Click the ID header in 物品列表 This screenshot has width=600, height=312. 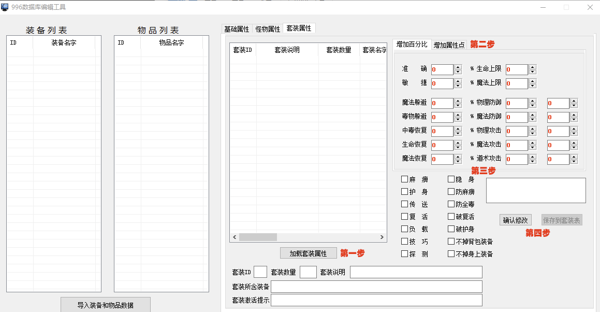pos(127,42)
